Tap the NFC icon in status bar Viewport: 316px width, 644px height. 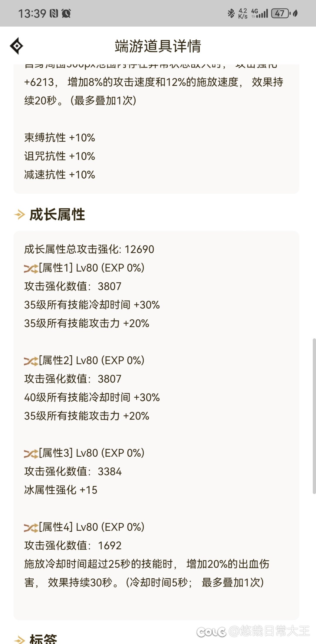coord(54,13)
